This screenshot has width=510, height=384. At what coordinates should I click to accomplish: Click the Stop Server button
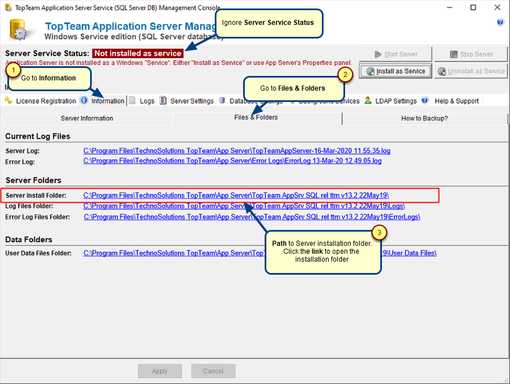(471, 54)
